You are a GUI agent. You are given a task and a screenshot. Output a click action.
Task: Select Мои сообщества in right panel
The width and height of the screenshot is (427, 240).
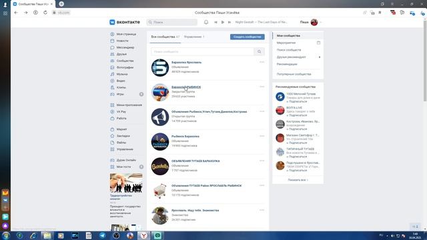(x=298, y=35)
